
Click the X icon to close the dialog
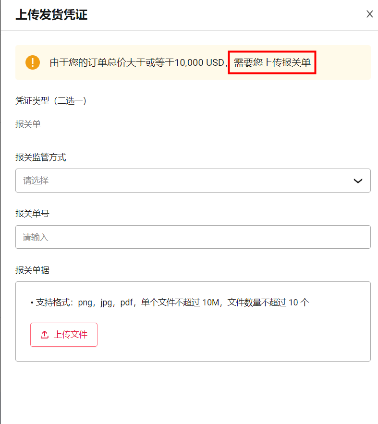[x=369, y=14]
